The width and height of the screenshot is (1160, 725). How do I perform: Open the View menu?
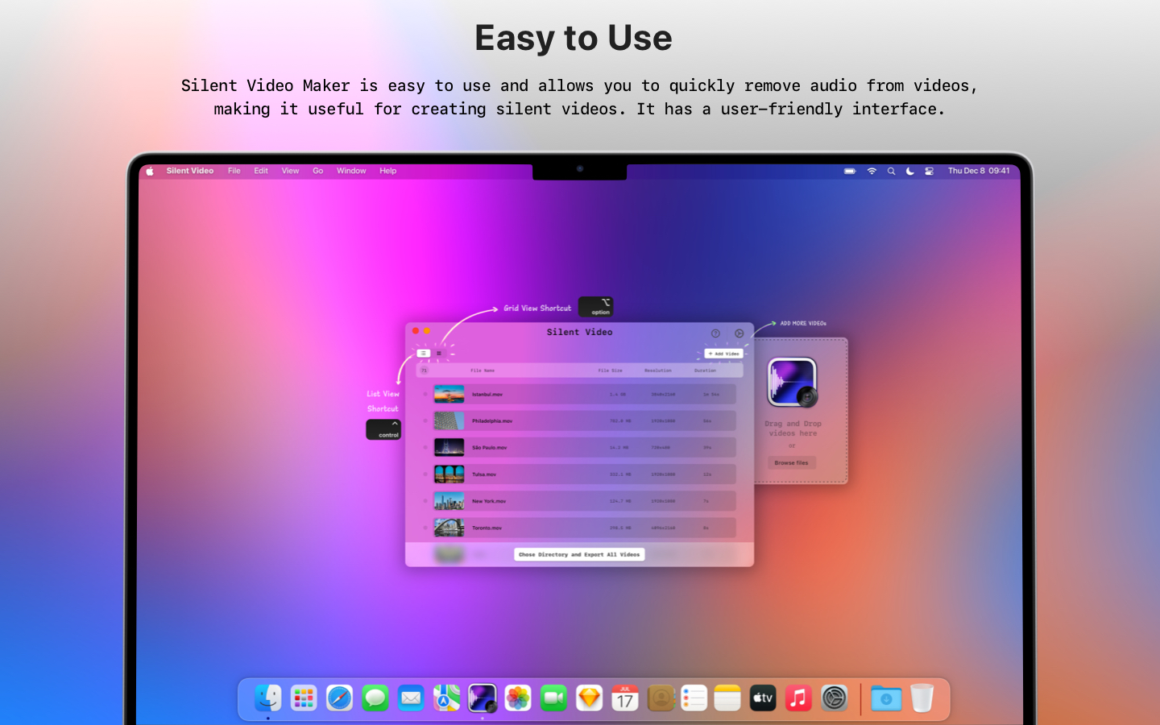point(290,171)
